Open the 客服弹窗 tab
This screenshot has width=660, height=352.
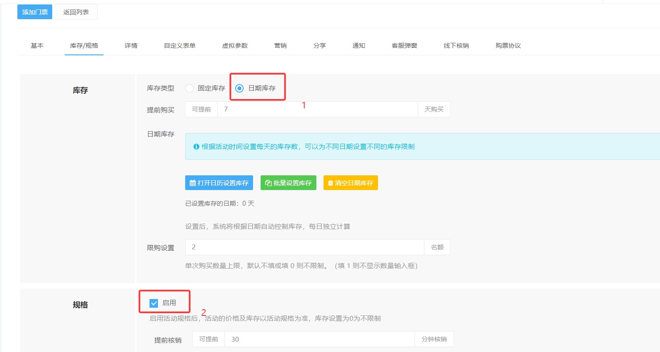pyautogui.click(x=404, y=46)
